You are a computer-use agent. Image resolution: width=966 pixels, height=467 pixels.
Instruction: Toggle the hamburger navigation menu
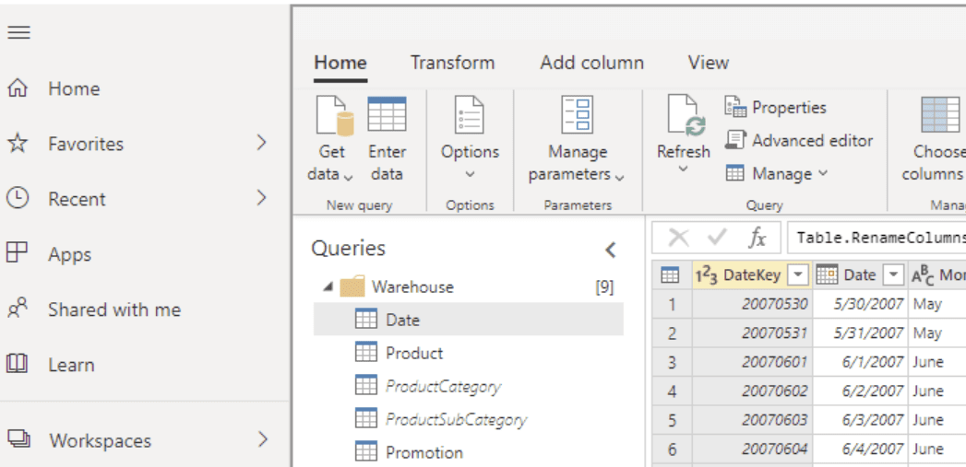pyautogui.click(x=19, y=33)
